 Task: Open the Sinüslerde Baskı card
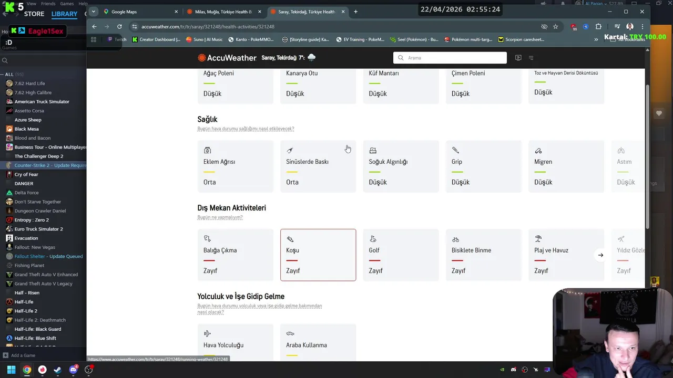(x=318, y=166)
